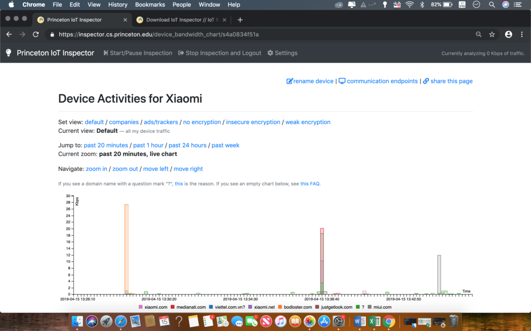Jump to past week
The image size is (531, 331).
(225, 145)
